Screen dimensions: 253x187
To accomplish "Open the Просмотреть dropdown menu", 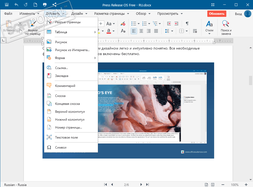I will coord(170,13).
